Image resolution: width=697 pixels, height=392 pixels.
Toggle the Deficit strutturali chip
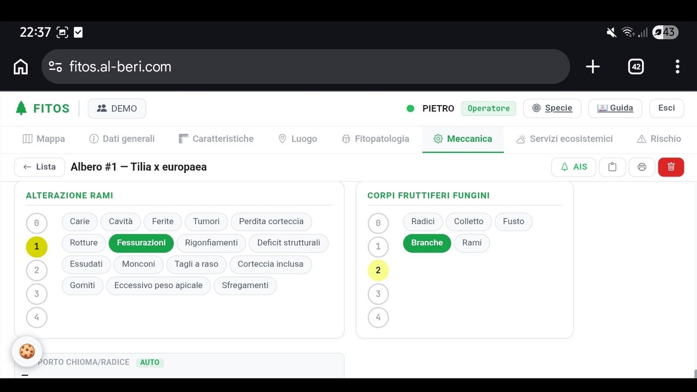click(x=289, y=243)
